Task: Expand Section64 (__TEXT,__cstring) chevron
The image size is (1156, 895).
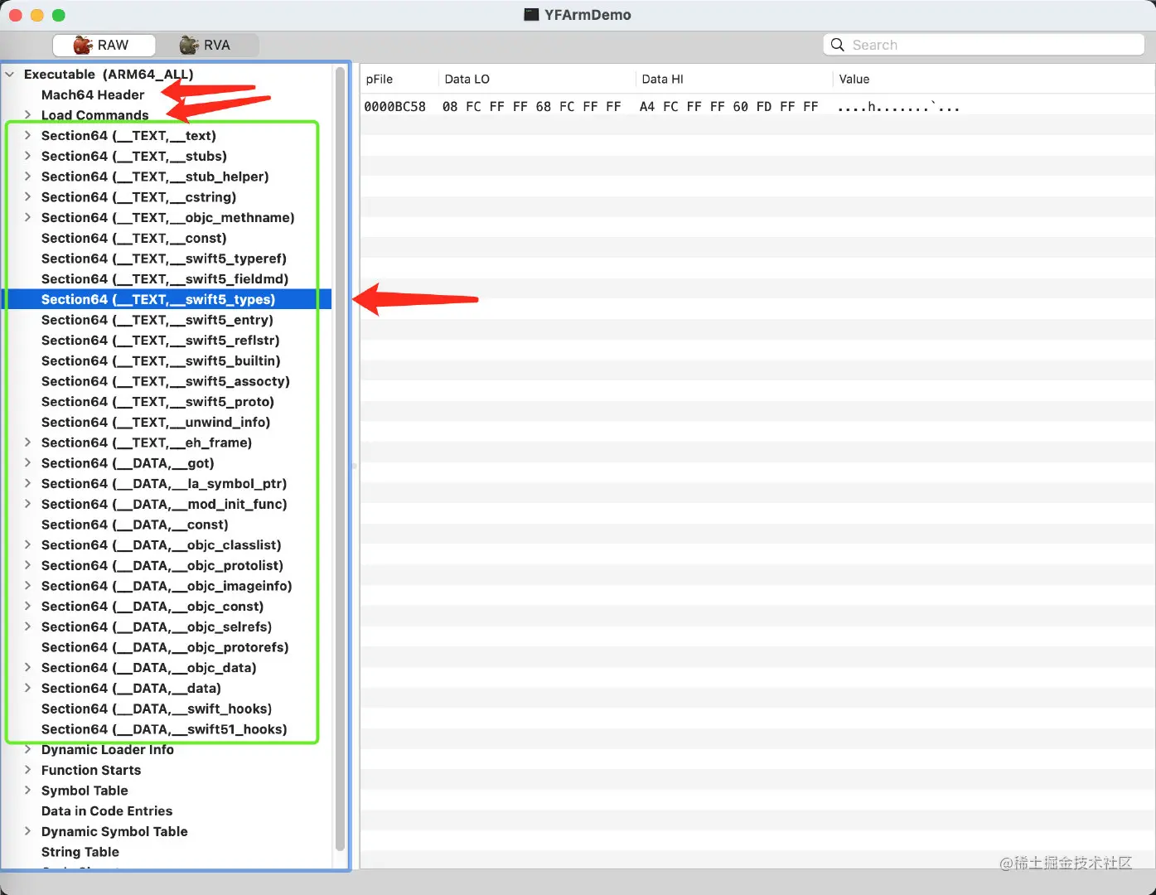Action: pyautogui.click(x=27, y=196)
